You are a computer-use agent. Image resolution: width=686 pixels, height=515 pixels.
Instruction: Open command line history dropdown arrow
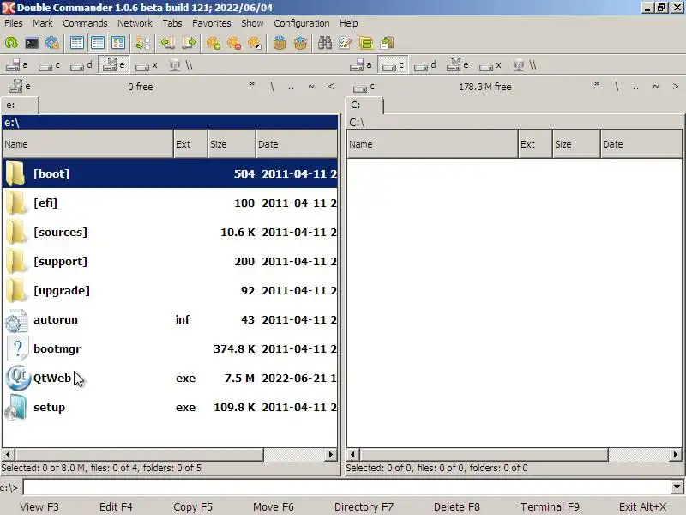pos(677,487)
